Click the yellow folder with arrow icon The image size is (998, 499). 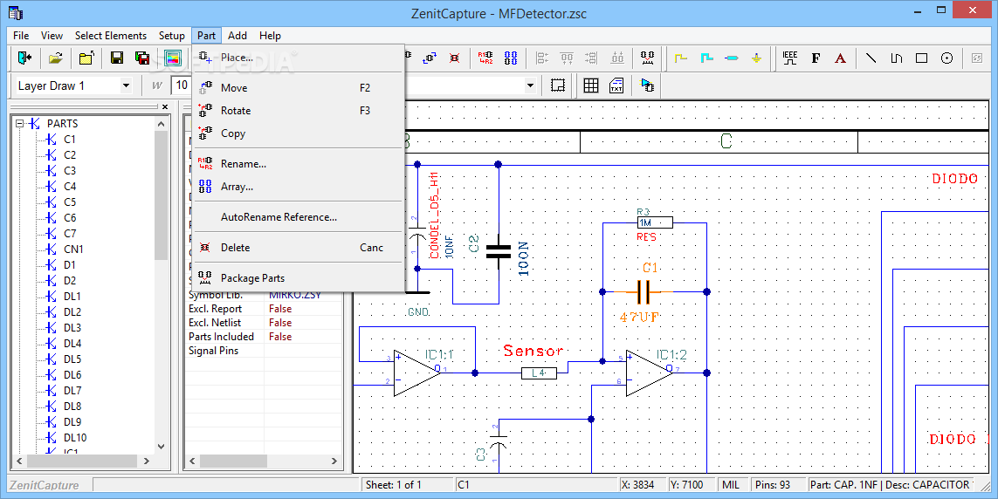pos(86,58)
